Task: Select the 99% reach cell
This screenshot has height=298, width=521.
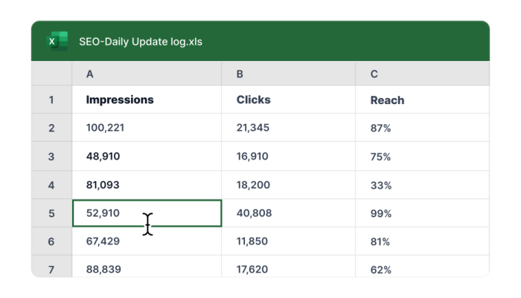Action: (x=422, y=213)
